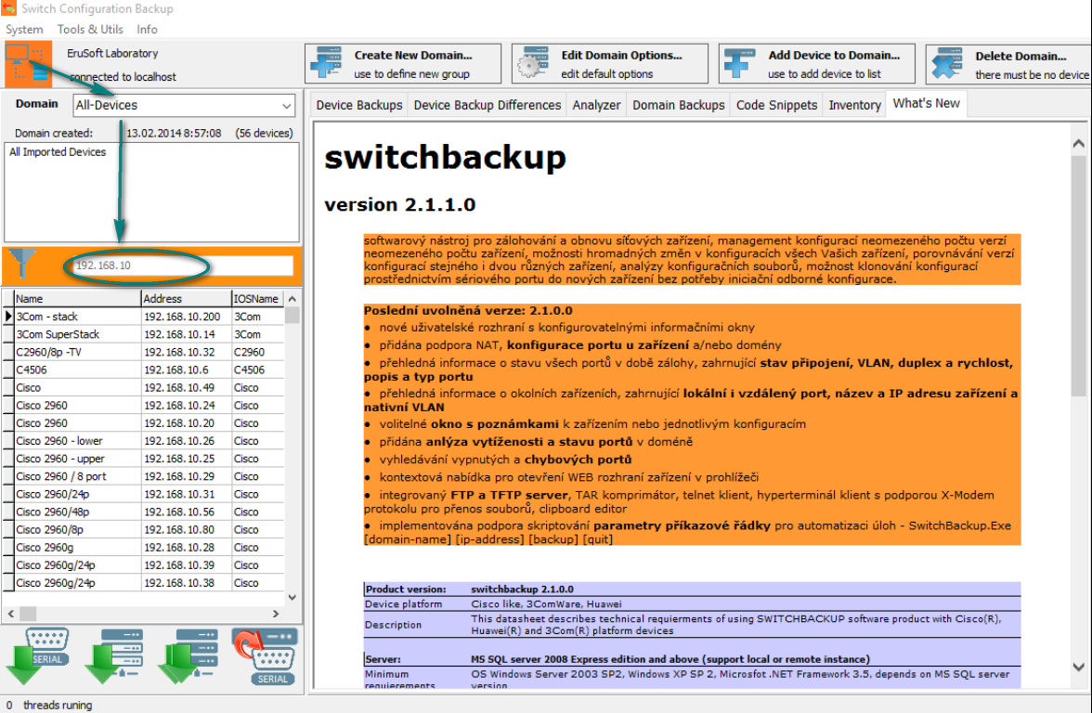Click the address cell 192.168.10.14
The height and width of the screenshot is (713, 1092).
pos(186,334)
